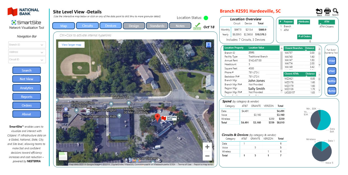The width and height of the screenshot is (348, 175).
Task: Open Net View from the sidebar
Action: click(x=27, y=79)
